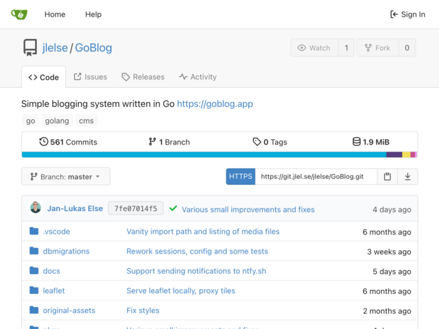
Task: Open the .vscode folder
Action: tap(56, 232)
